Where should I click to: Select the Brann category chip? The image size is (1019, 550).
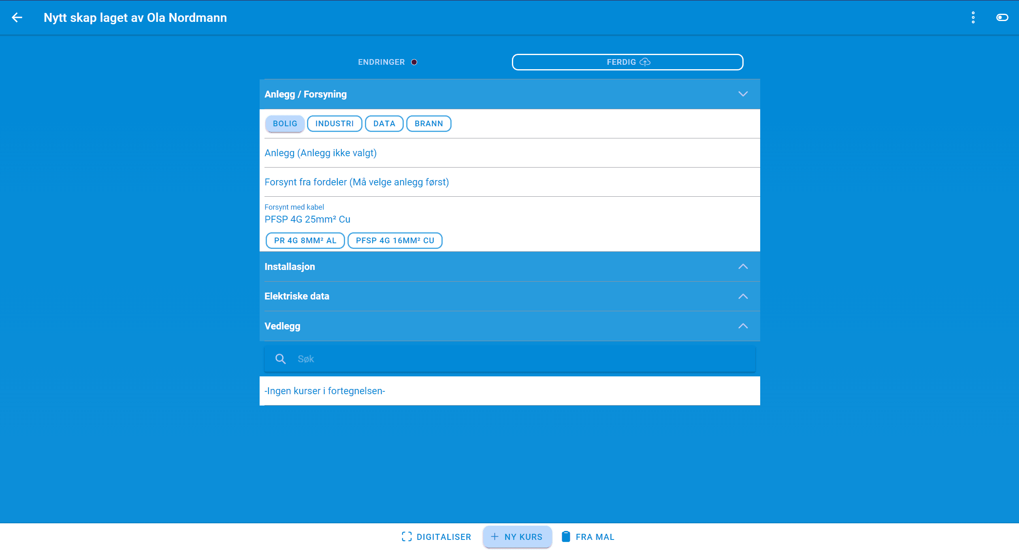(x=428, y=123)
